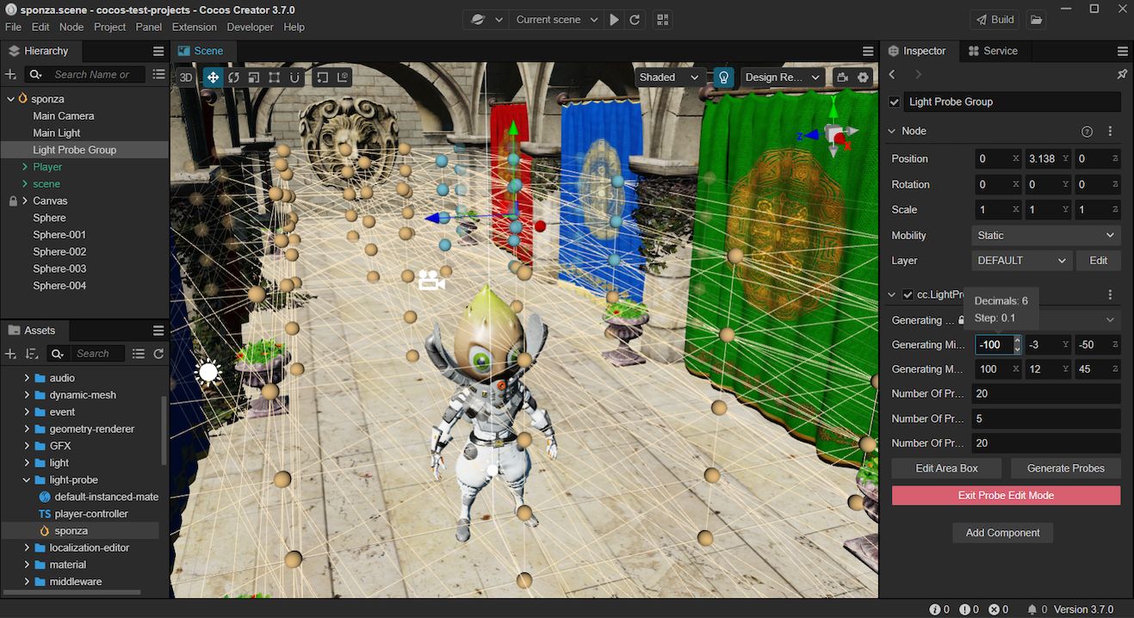Click the Generate Probes button
Image resolution: width=1134 pixels, height=618 pixels.
(1065, 468)
